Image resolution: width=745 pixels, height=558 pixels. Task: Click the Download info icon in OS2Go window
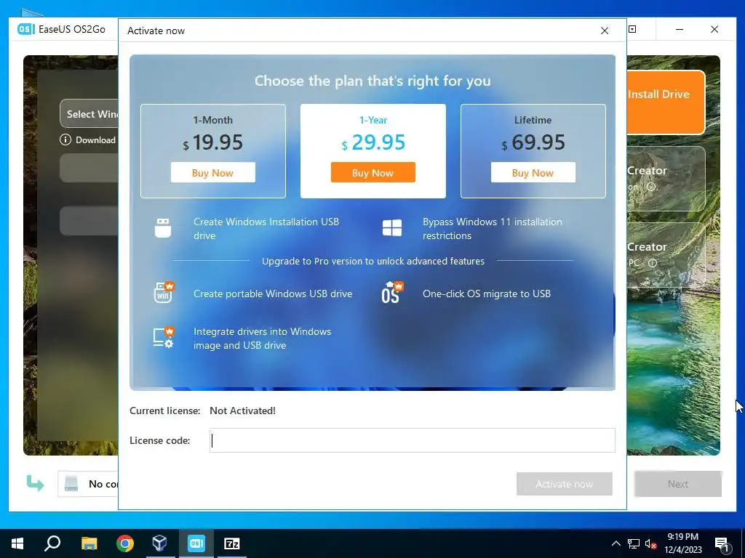(x=65, y=140)
